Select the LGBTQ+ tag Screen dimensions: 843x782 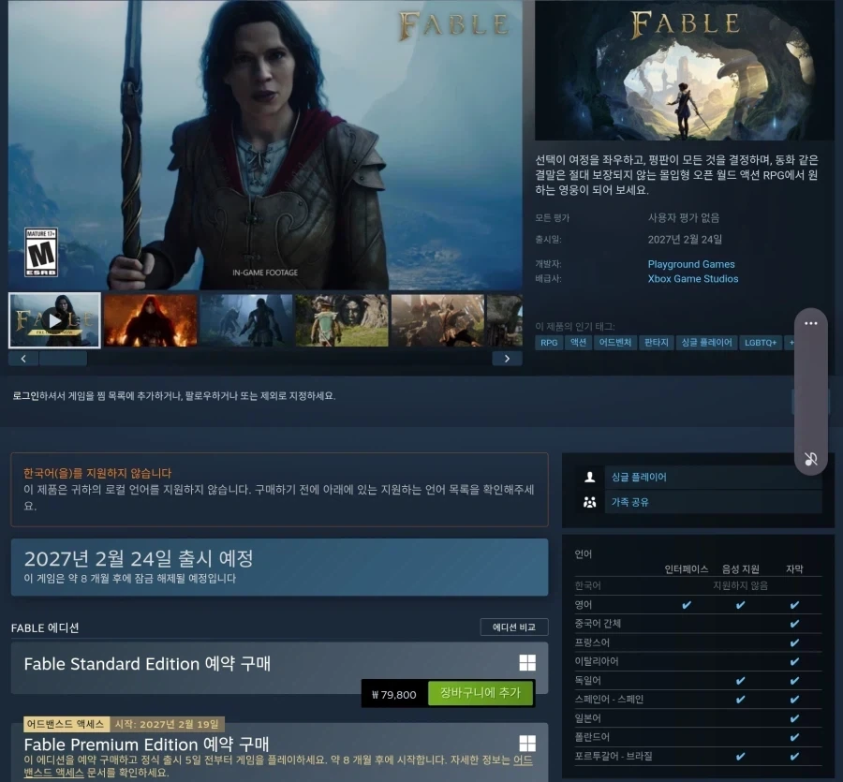(761, 343)
